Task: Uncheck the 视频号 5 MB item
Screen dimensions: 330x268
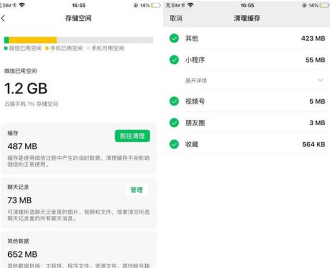Action: tap(174, 101)
